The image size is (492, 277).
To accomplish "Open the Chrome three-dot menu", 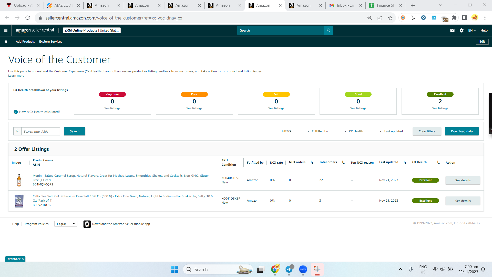I will pos(485,18).
